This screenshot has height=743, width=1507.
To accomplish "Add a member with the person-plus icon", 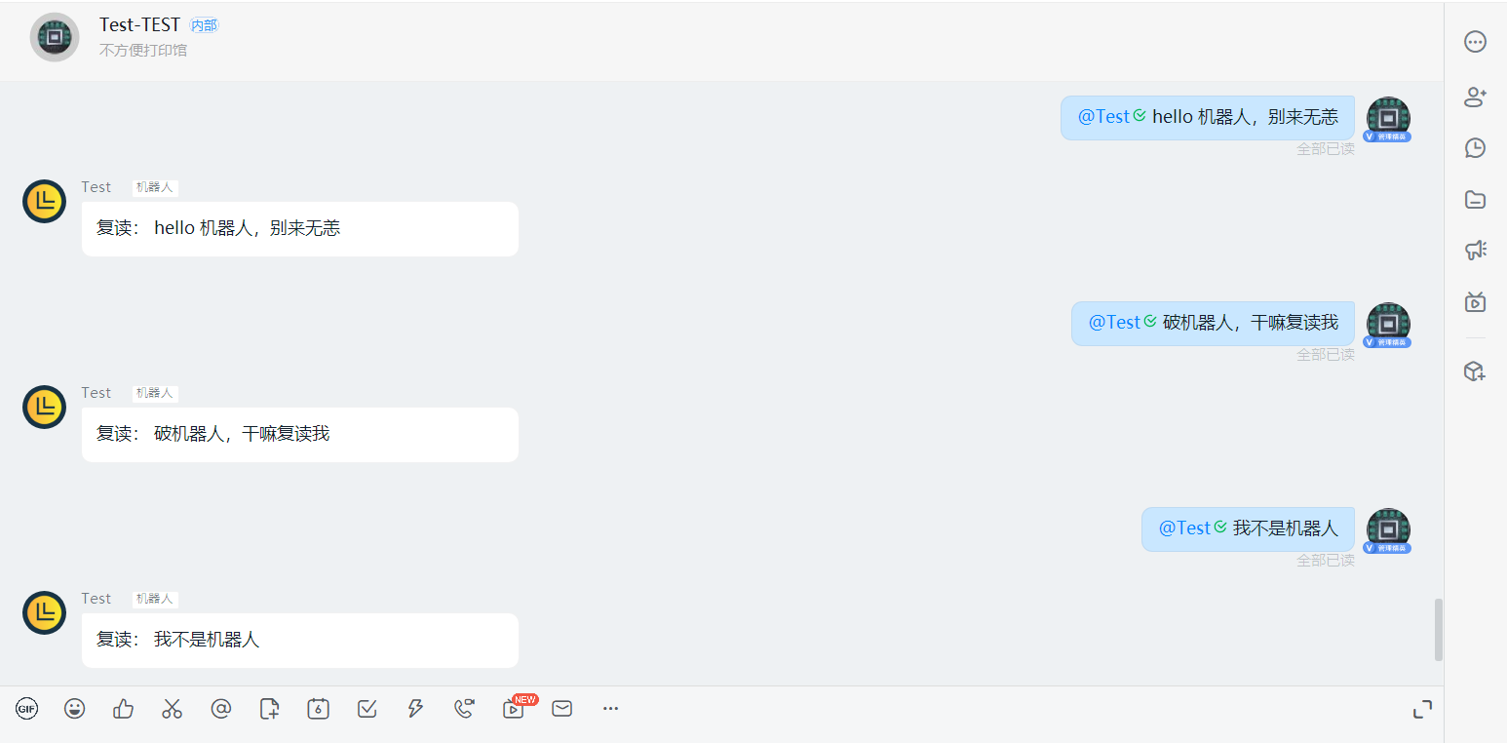I will tap(1476, 97).
